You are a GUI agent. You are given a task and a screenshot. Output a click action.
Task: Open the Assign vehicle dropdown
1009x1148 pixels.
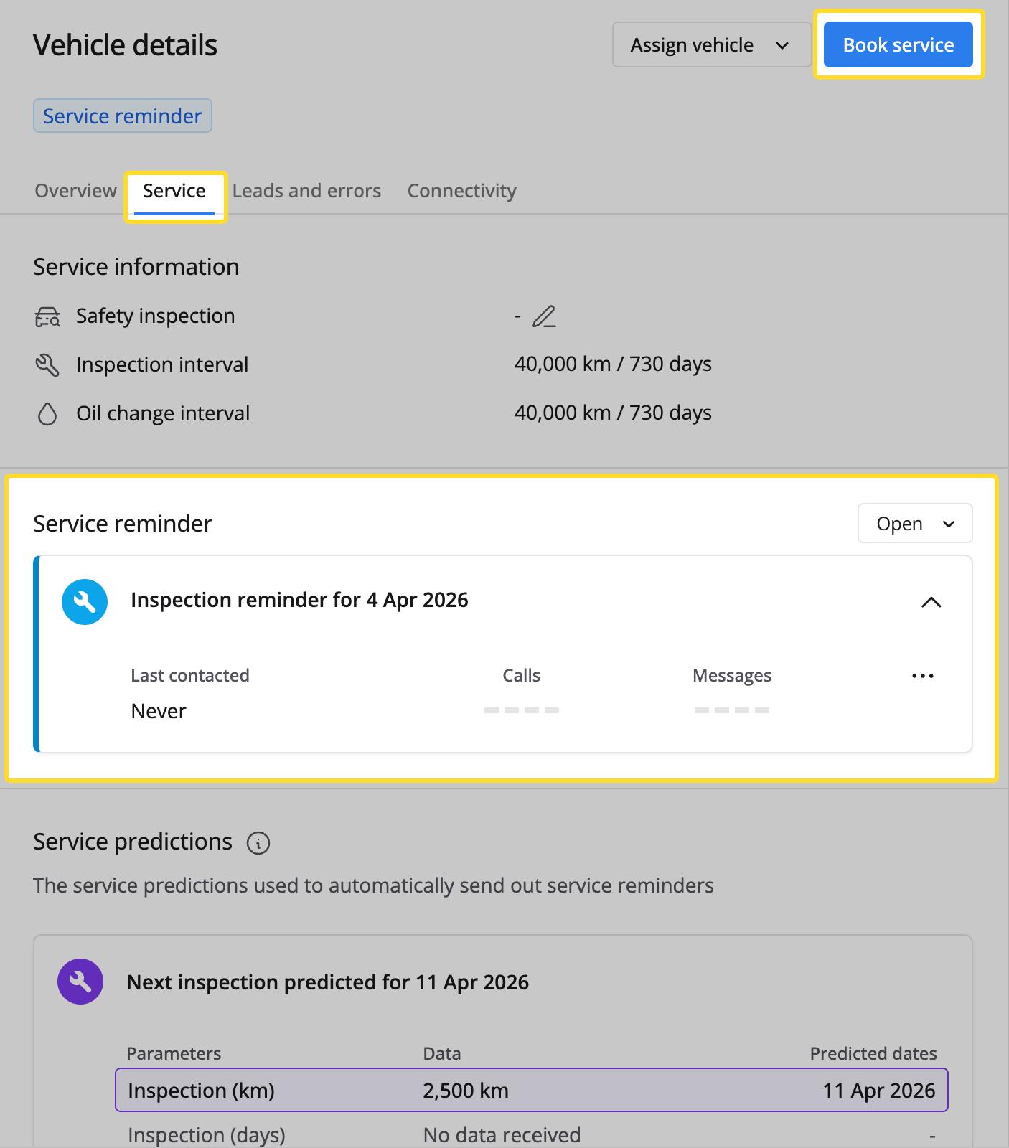(711, 45)
